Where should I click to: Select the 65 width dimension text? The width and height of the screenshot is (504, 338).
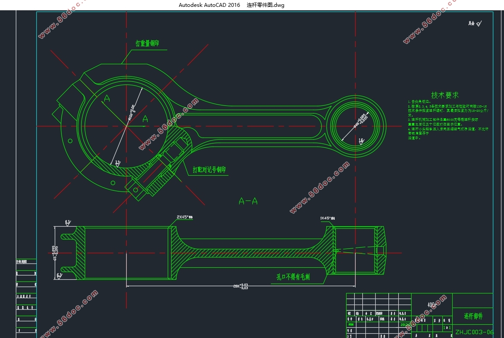tap(55, 253)
